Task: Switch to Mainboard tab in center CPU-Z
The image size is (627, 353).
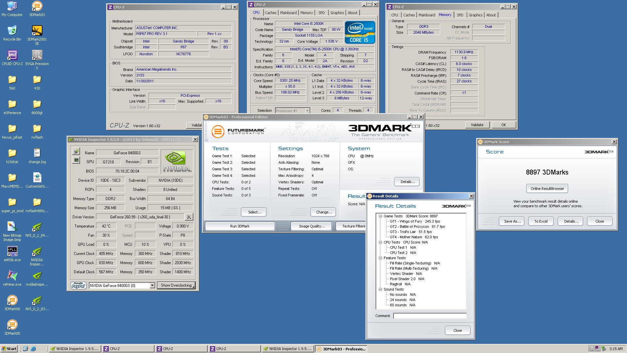Action: [288, 13]
